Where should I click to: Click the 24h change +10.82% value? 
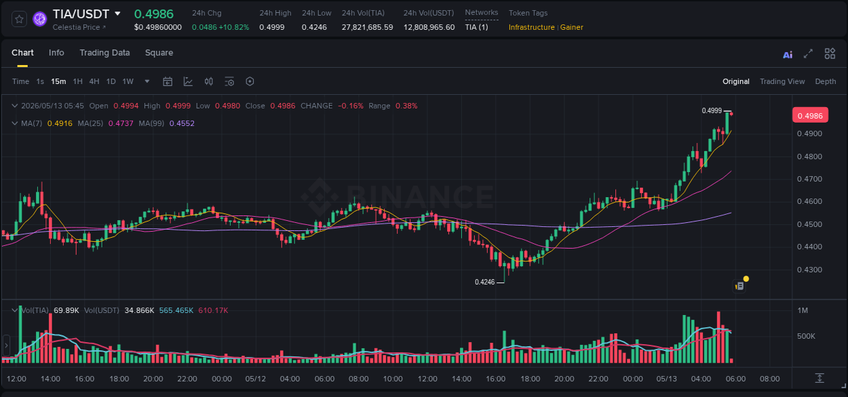(x=233, y=27)
